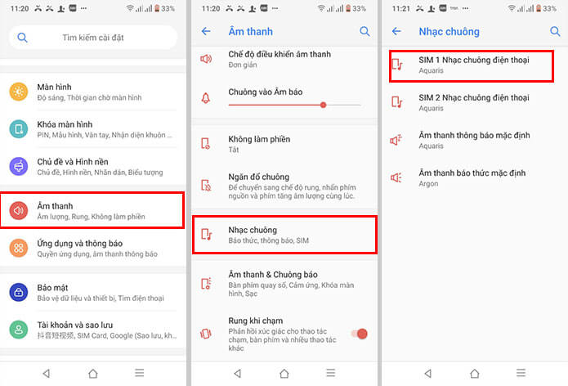
Task: Open the Không làm phiền setting
Action: pos(284,144)
